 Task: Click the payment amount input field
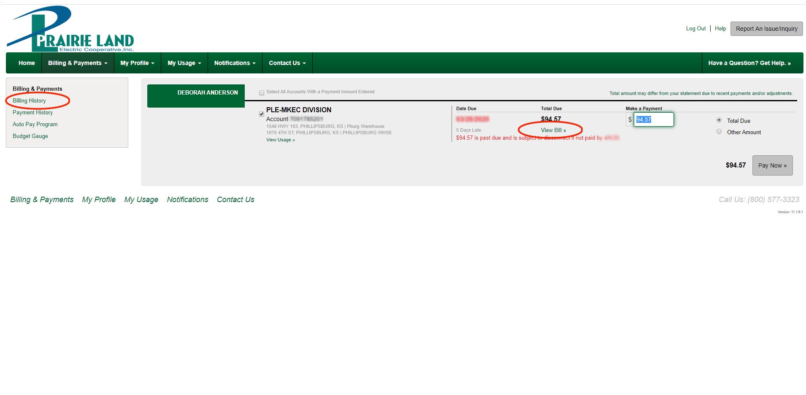click(653, 119)
